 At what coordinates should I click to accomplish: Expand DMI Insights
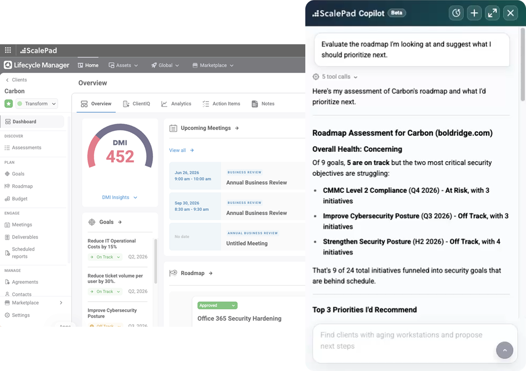tap(120, 197)
